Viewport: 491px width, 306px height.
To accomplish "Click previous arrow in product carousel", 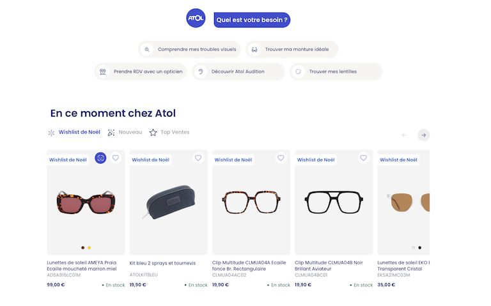I will click(404, 135).
